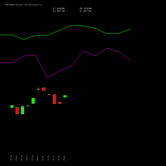Image resolution: width=166 pixels, height=166 pixels.
Task: Click the '22 Sep' date axis label
Action: point(11,158)
